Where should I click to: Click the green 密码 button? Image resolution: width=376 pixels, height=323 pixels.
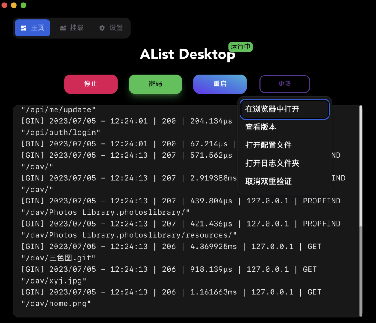155,84
